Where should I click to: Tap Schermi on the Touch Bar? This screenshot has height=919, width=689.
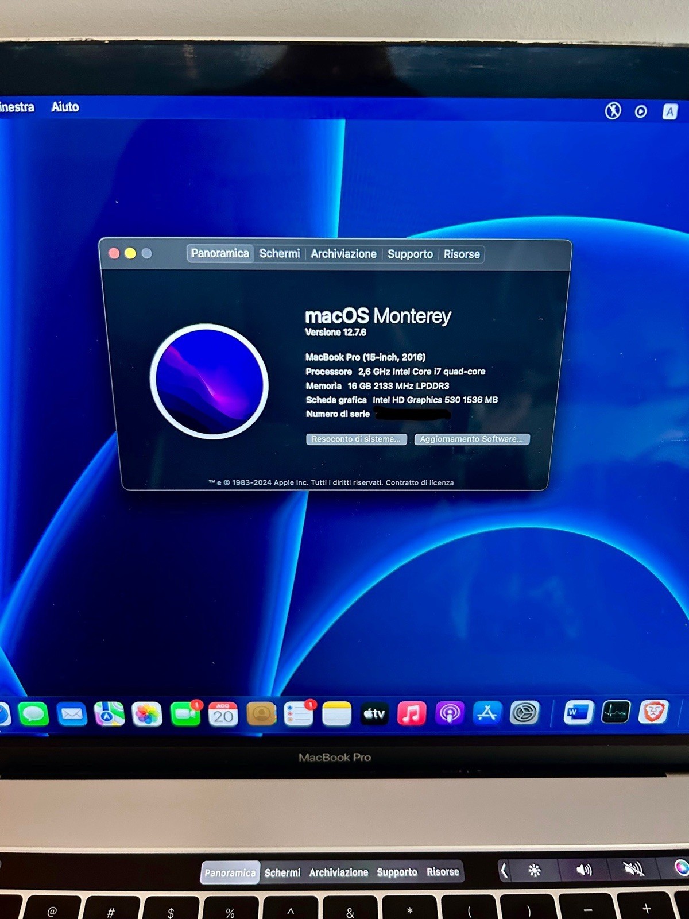[282, 872]
